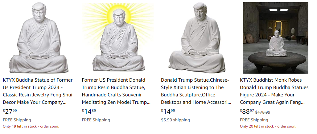Click the $14.99 price
Screen dimensions: 317x134
(x=168, y=111)
